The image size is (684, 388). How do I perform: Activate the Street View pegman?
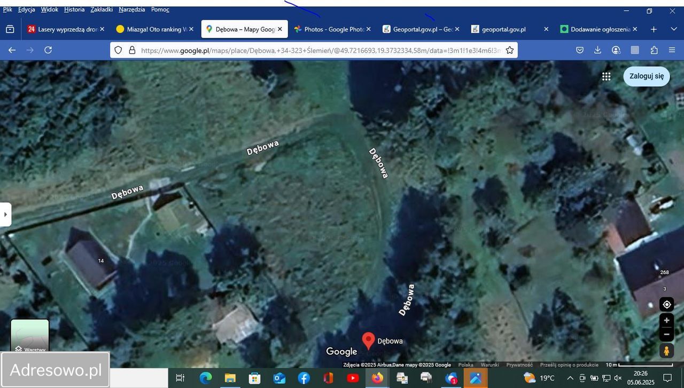click(x=667, y=351)
